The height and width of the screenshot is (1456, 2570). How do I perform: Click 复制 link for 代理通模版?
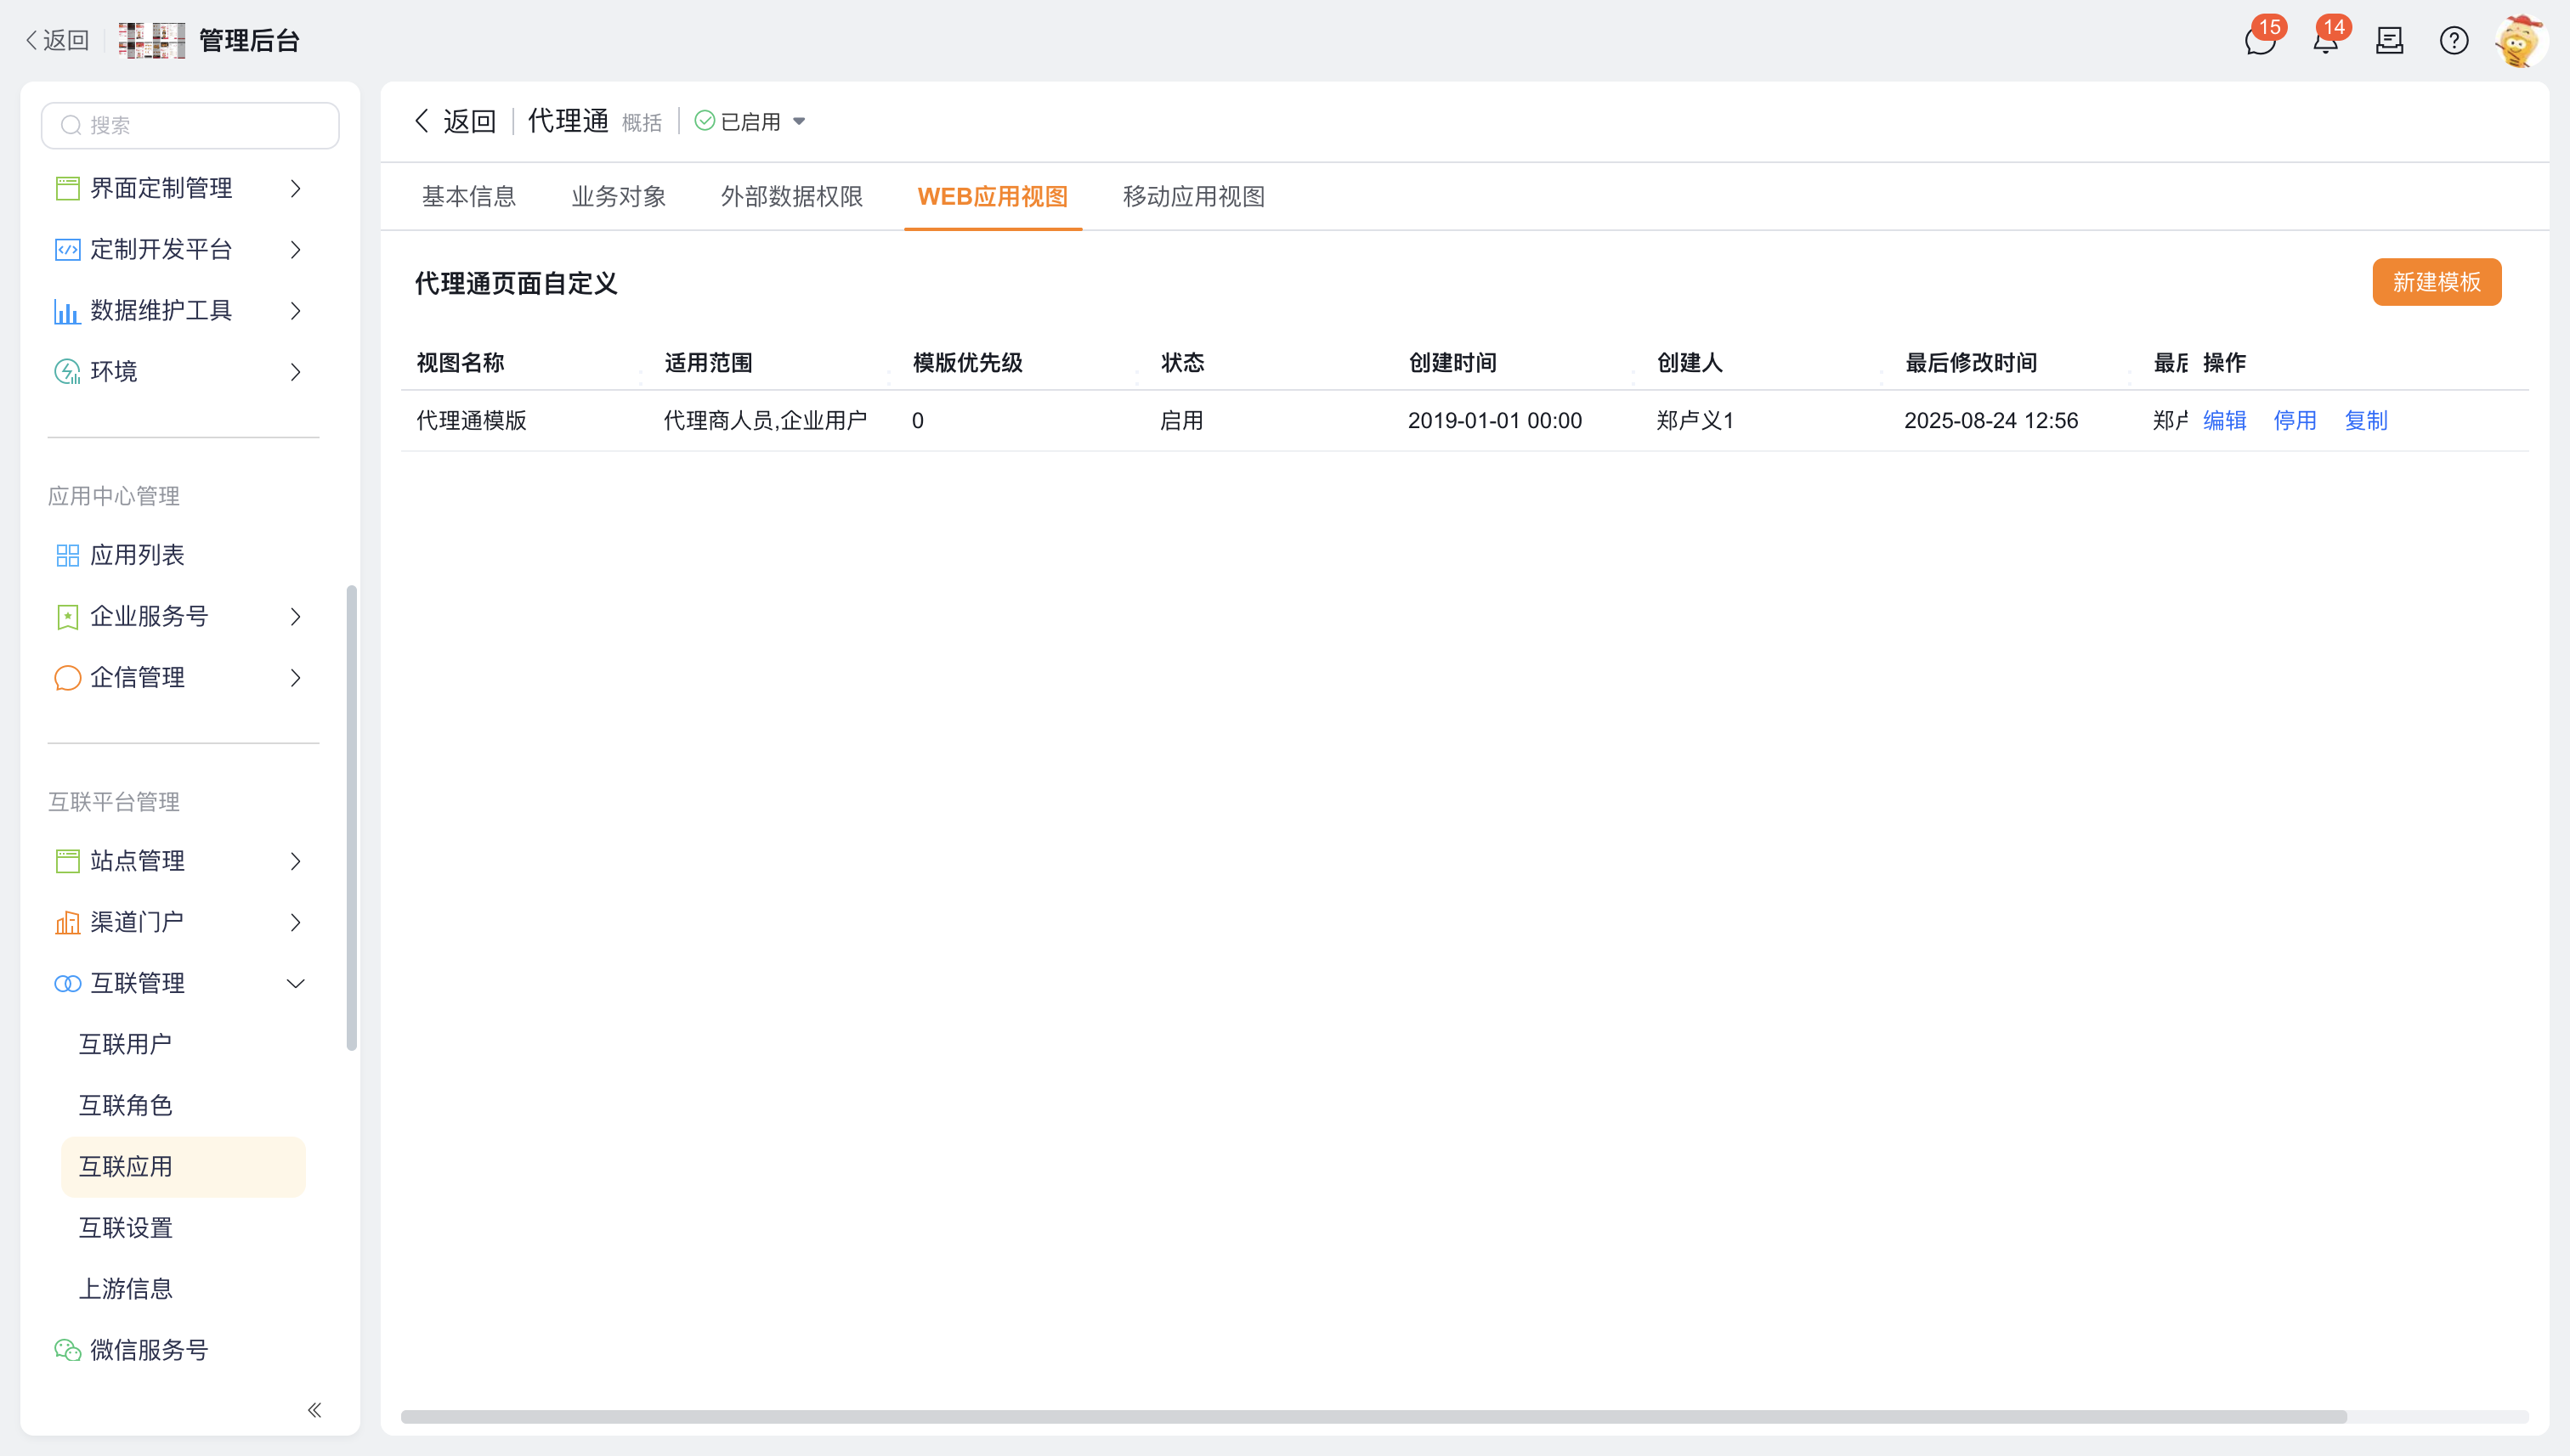coord(2365,421)
